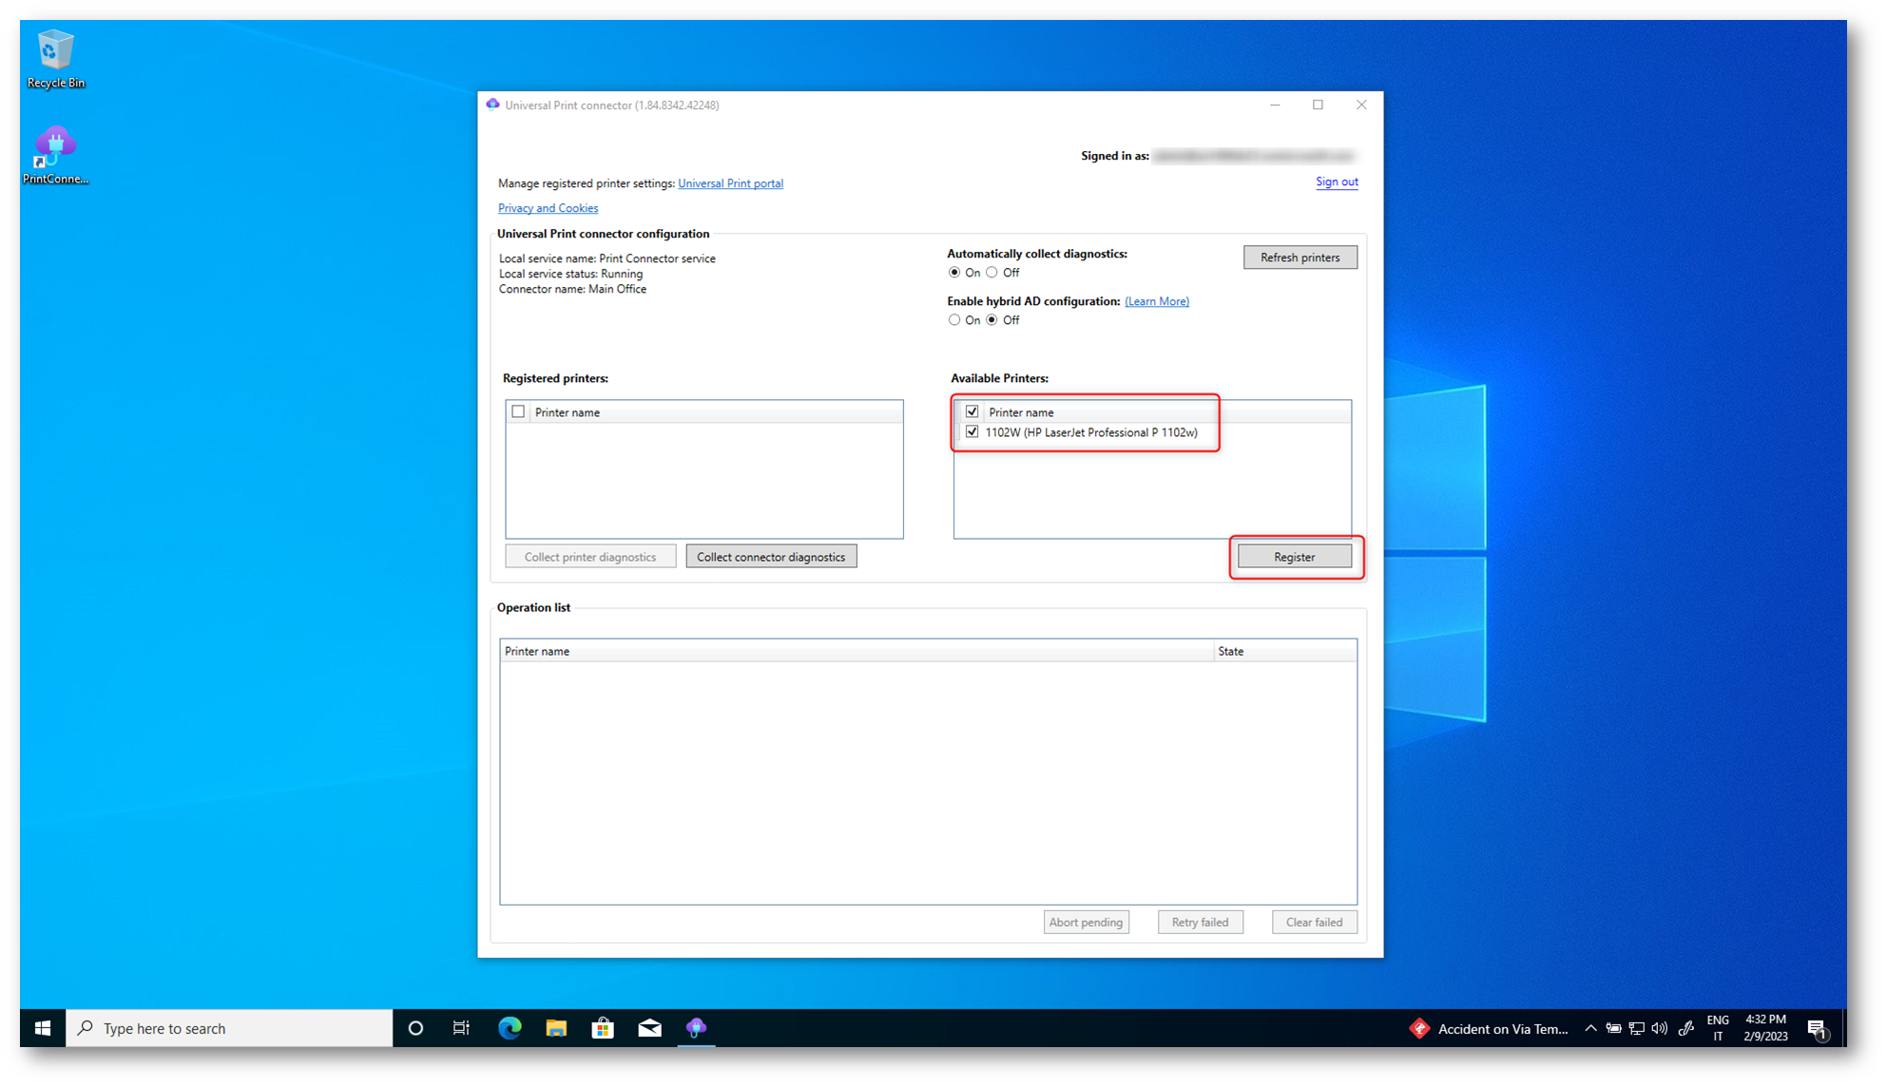Click Refresh printers button
1887x1087 pixels.
[x=1300, y=257]
